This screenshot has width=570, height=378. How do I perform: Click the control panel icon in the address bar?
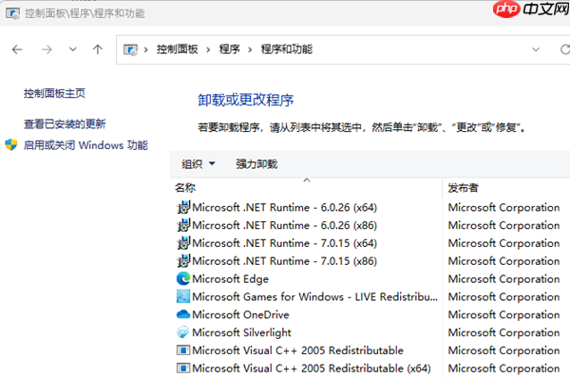[130, 49]
